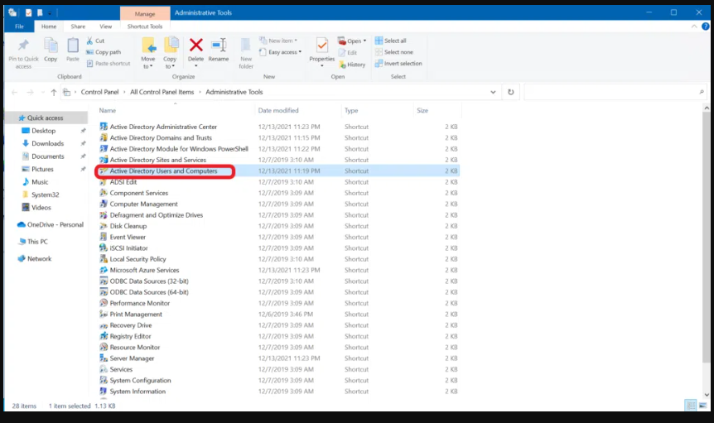Select the Registry Editor shortcut
The image size is (714, 423).
point(130,336)
